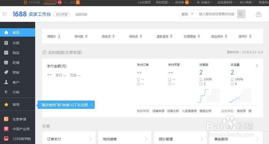Viewport: 269px width, 144px height.
Task: Click the 响应投诉 0 status
Action: 219,36
